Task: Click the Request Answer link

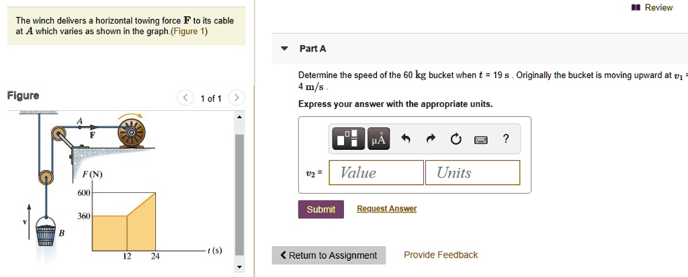Action: pos(386,209)
